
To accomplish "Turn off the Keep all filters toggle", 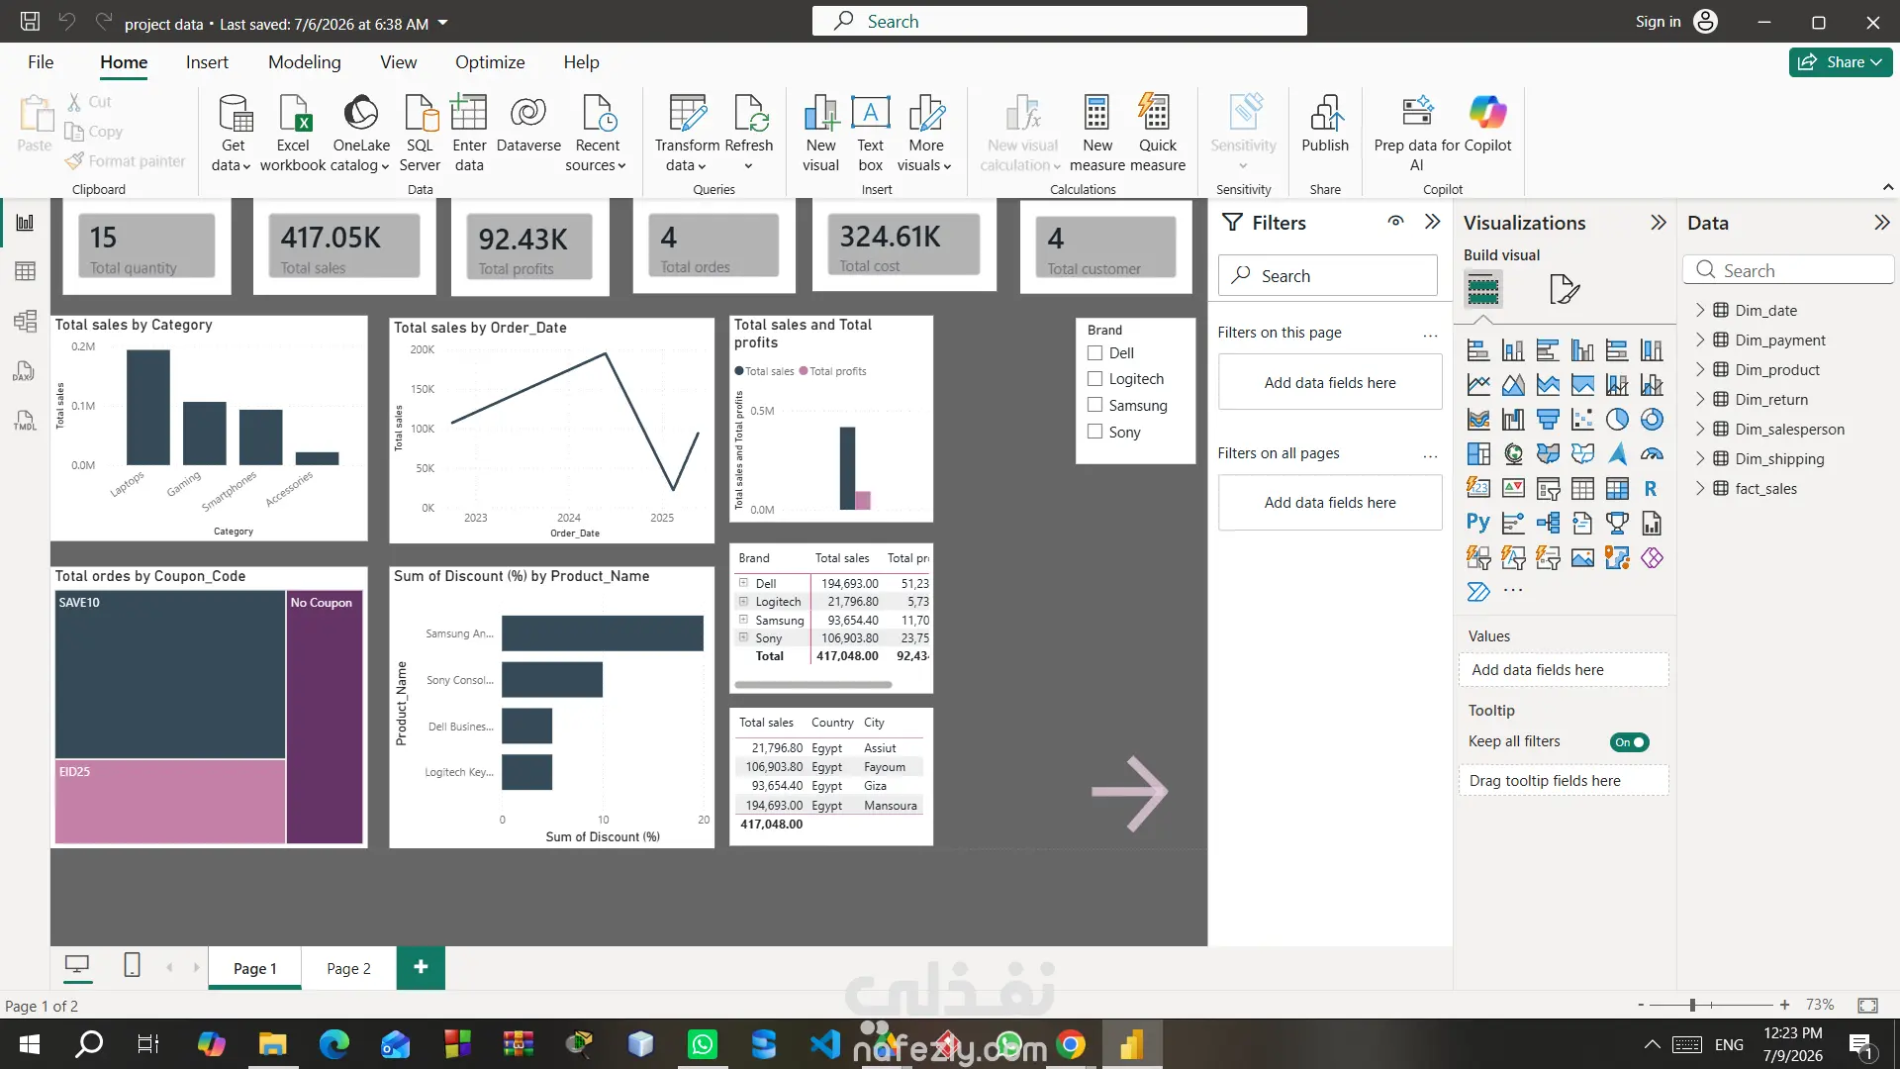I will point(1629,742).
